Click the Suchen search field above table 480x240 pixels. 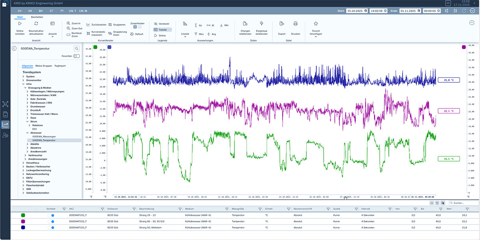(465, 203)
